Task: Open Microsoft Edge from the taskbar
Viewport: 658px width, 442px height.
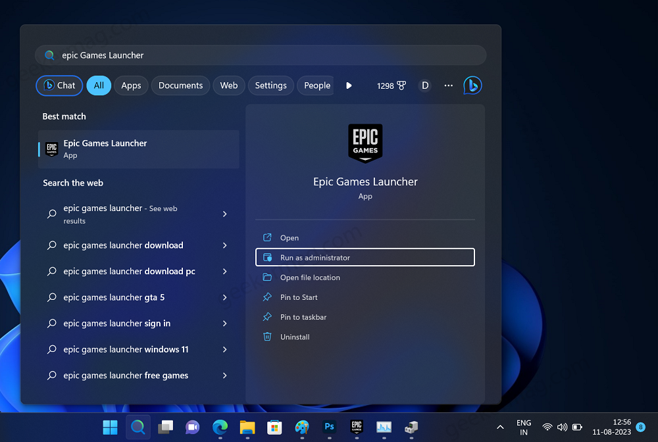Action: click(220, 428)
